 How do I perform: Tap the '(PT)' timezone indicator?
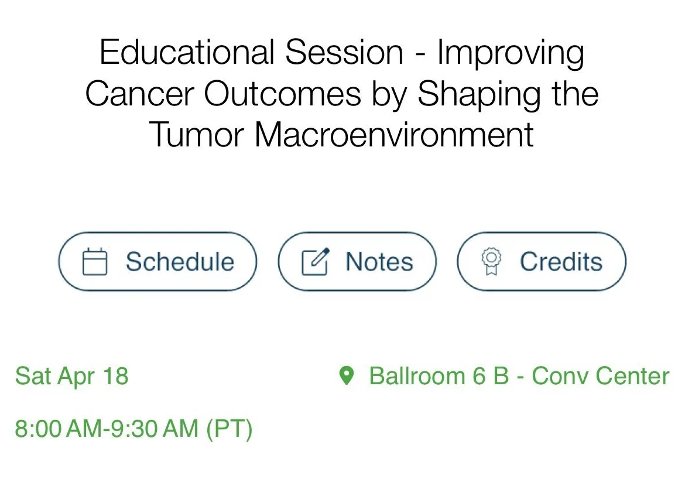point(229,429)
